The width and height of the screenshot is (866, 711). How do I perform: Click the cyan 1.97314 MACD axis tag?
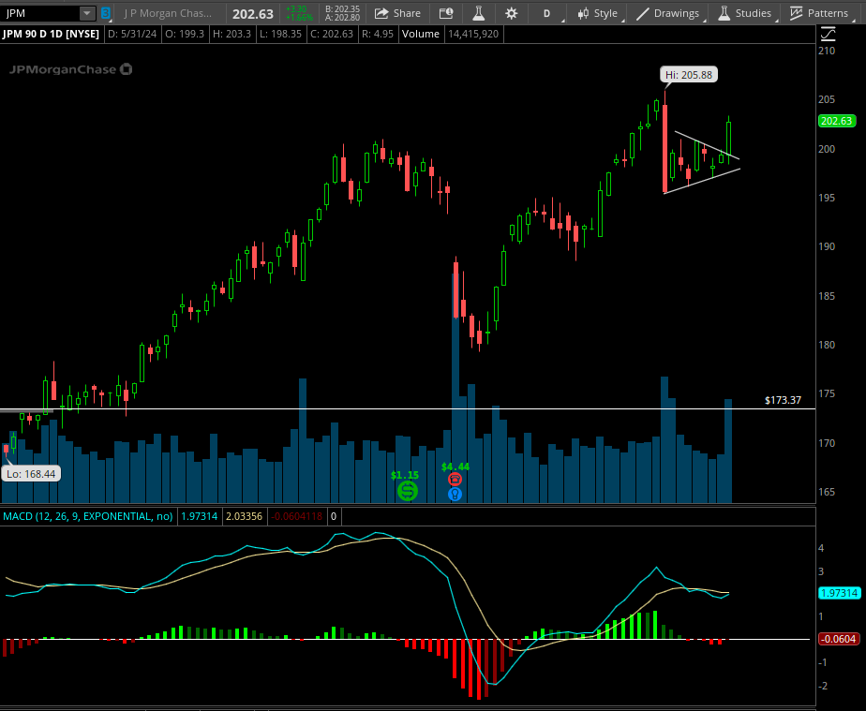839,593
